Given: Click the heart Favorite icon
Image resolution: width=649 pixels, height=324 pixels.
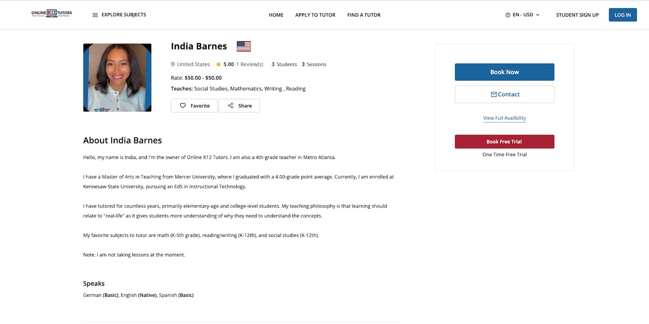Looking at the screenshot, I should [x=183, y=105].
